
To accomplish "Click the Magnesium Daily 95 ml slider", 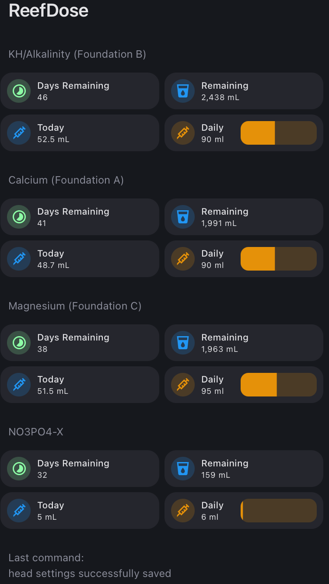I will click(279, 385).
